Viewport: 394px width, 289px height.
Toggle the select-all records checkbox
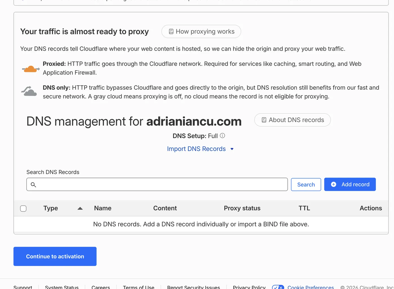[23, 208]
